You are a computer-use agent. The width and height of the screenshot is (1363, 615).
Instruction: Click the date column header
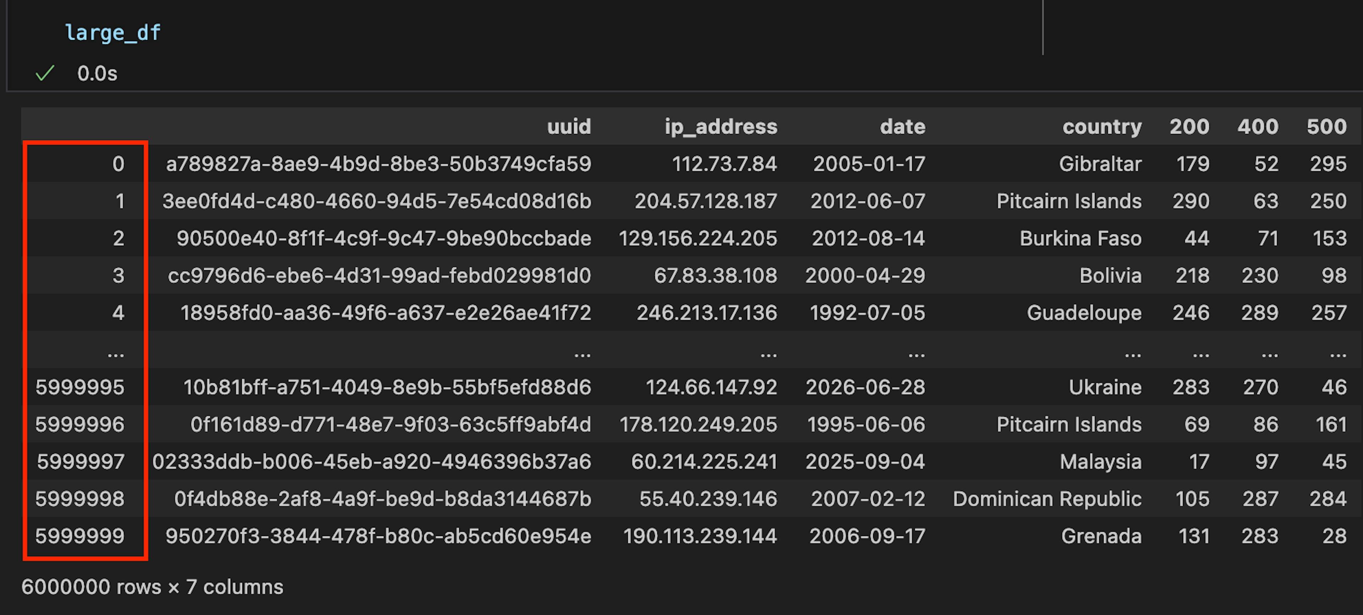[902, 127]
